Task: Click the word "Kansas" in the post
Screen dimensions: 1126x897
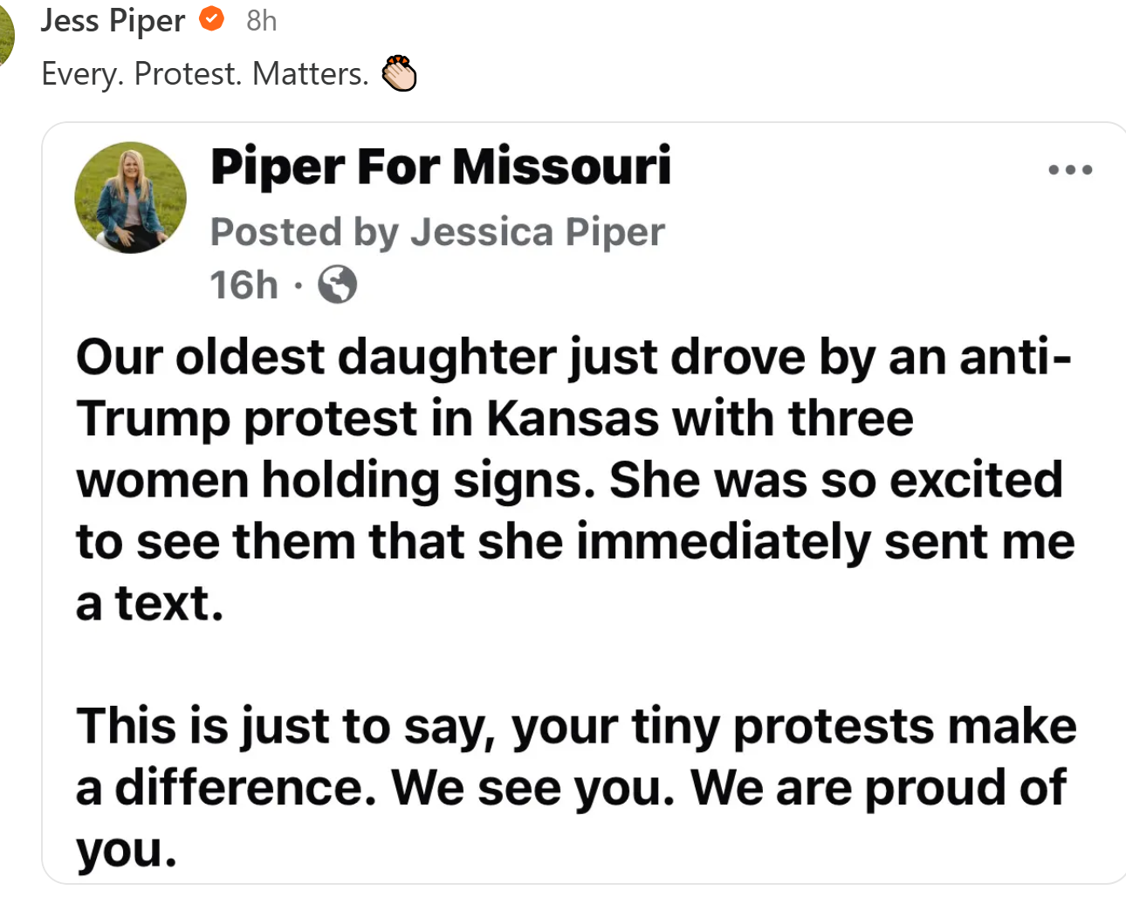Action: pos(573,419)
